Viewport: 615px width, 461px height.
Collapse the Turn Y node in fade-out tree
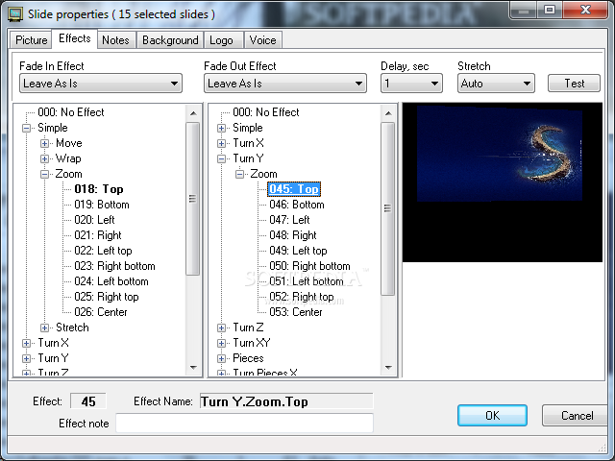221,158
